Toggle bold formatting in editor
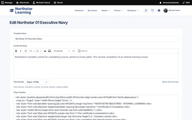Screen dimensions: 192x120 point(16,51)
